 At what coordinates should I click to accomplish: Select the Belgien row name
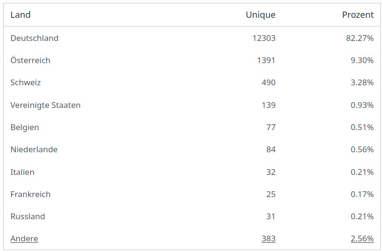pos(25,127)
